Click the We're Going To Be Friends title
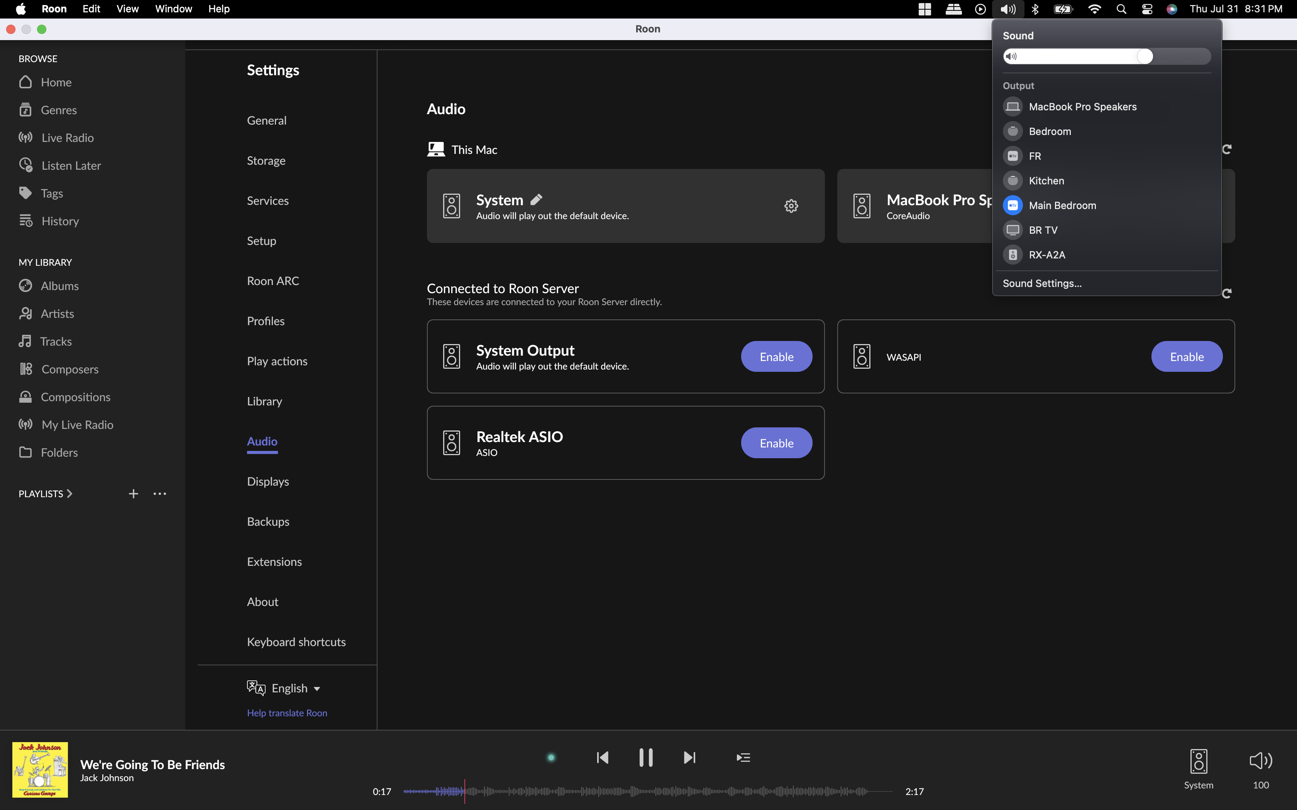 pyautogui.click(x=152, y=764)
